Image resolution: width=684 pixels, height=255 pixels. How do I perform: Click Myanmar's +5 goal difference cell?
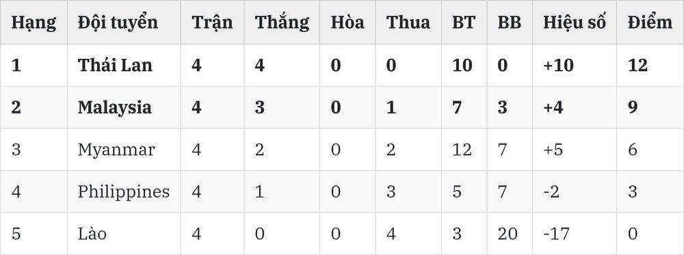click(x=553, y=150)
